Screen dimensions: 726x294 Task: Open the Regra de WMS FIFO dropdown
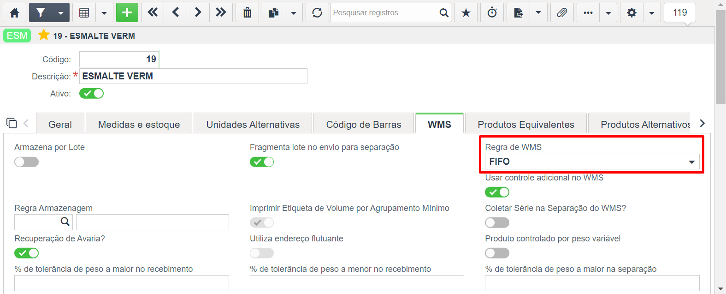(592, 162)
